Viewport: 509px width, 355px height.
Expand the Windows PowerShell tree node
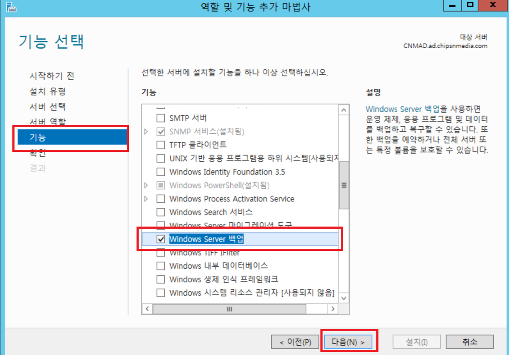point(146,185)
